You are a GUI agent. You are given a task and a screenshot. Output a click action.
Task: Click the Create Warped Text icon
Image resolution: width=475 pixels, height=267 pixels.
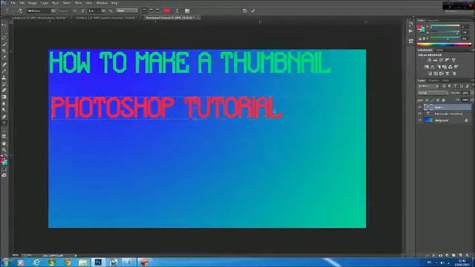177,11
